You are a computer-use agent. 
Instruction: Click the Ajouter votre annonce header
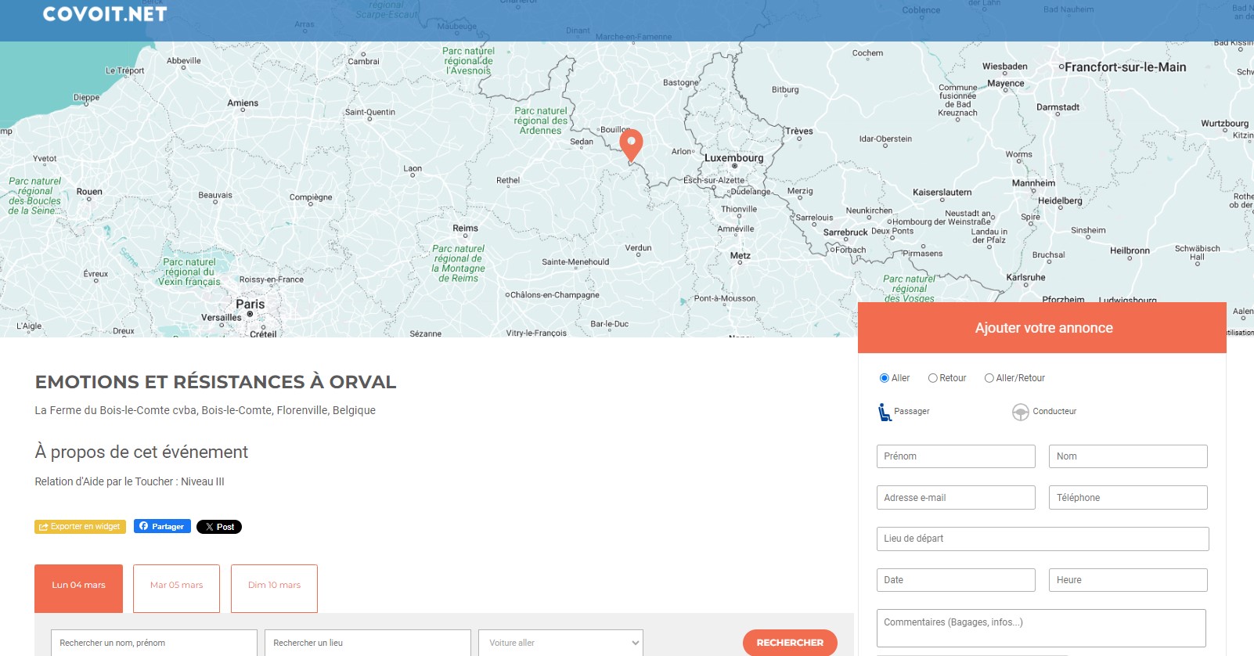1043,328
